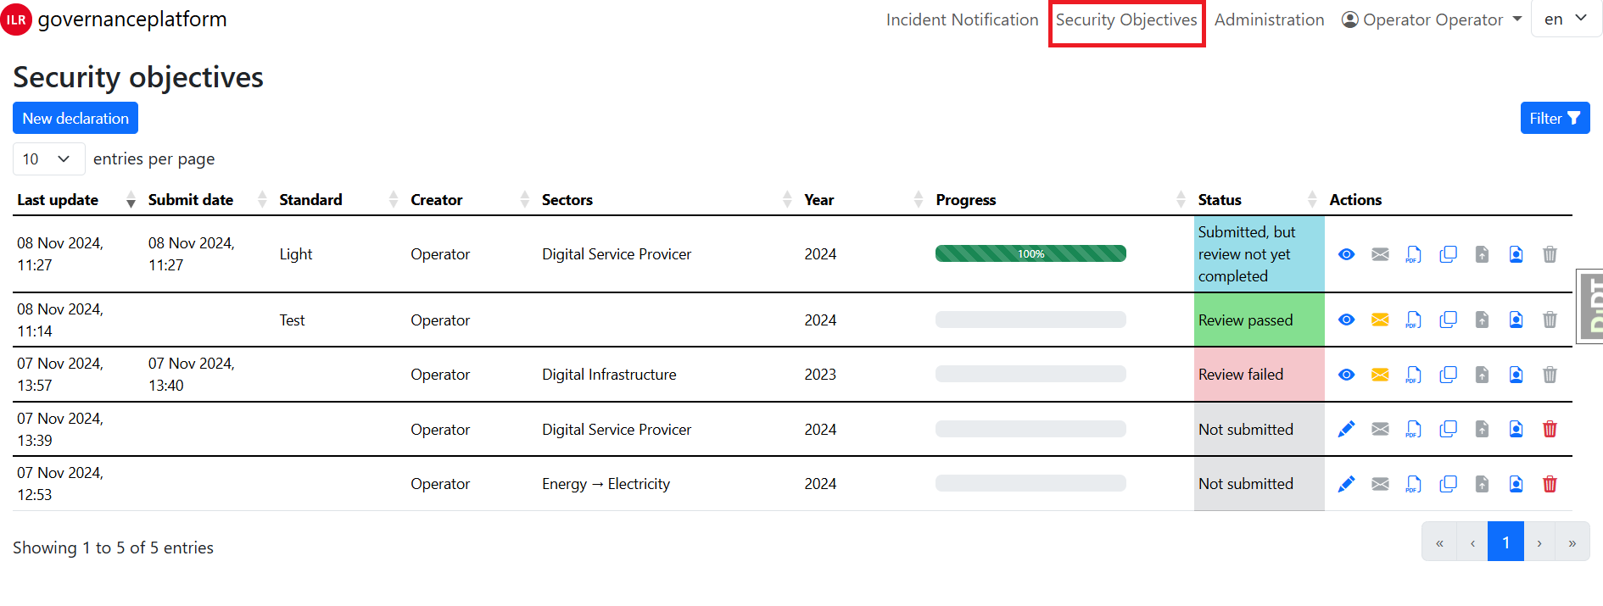Open the person document icon in Review passed row

1516,320
